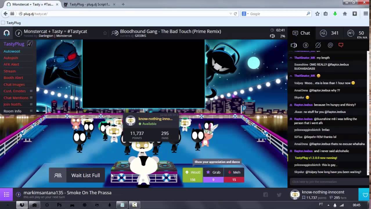Go to browser home icon
Screen dimensions: 371x209
click(x=345, y=14)
